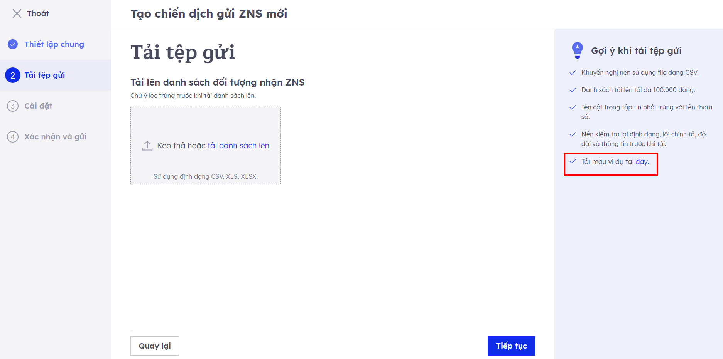The width and height of the screenshot is (723, 359).
Task: Click the Tiếp tục button
Action: pyautogui.click(x=511, y=346)
